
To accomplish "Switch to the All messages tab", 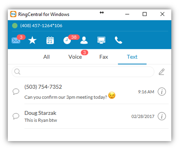I will tap(47, 57).
